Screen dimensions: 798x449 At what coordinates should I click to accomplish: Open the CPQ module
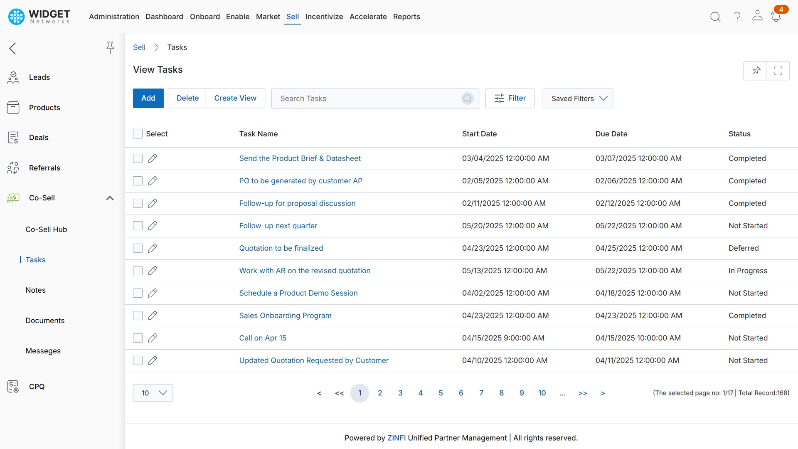tap(37, 386)
